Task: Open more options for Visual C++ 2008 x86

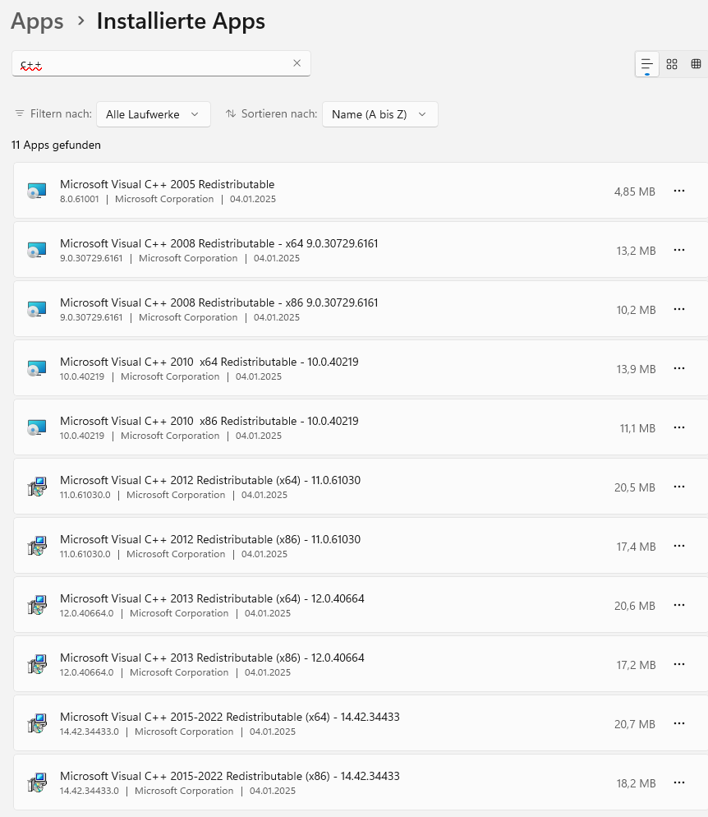Action: [x=679, y=309]
